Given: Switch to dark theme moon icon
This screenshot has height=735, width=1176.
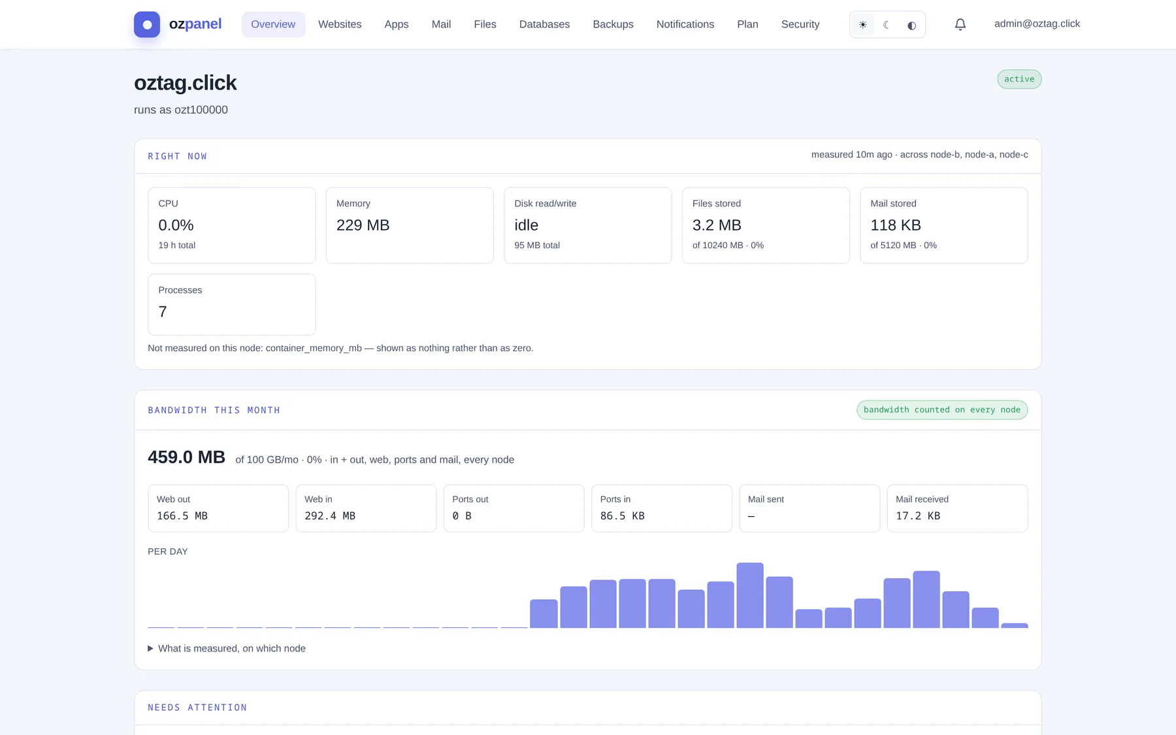Looking at the screenshot, I should click(887, 25).
